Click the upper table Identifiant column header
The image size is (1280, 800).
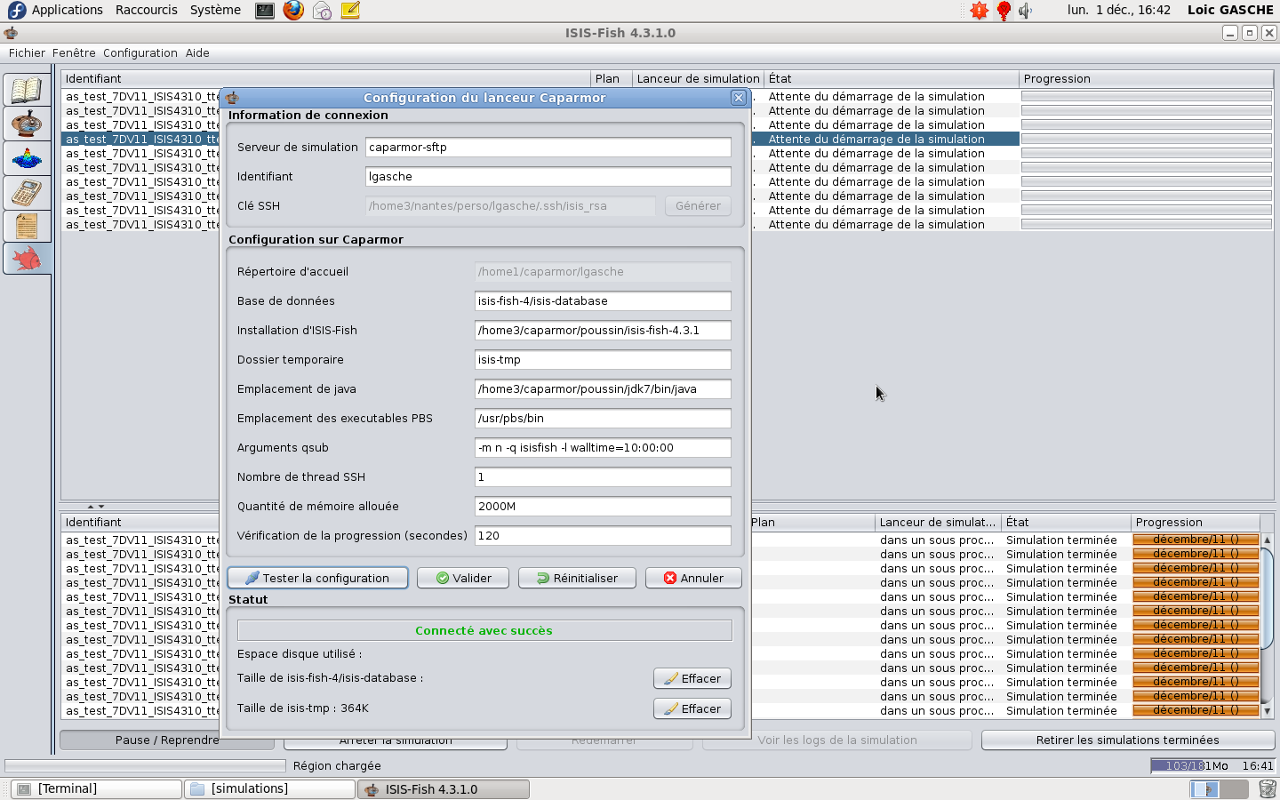pyautogui.click(x=325, y=78)
